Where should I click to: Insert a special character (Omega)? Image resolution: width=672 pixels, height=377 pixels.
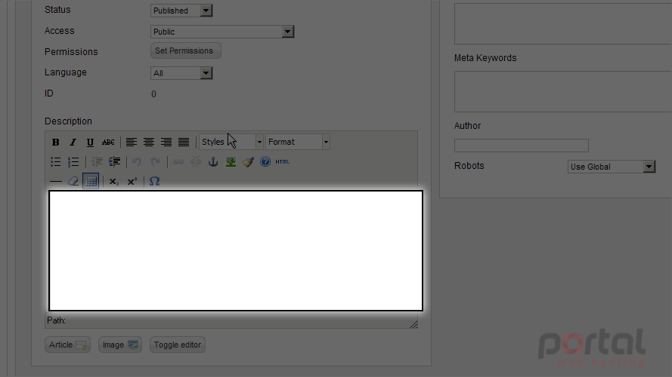coord(154,181)
